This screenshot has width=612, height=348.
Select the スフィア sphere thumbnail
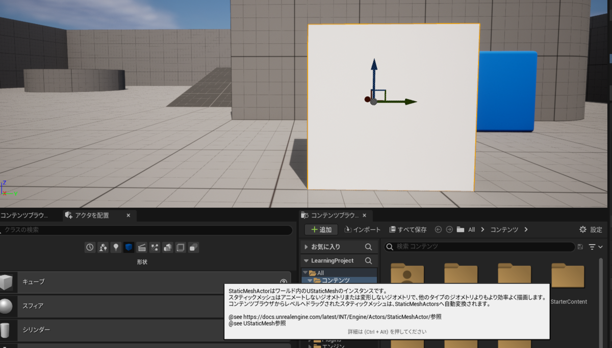click(6, 306)
